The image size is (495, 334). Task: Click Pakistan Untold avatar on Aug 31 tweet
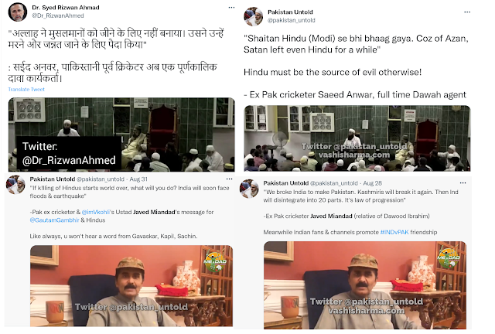pyautogui.click(x=15, y=185)
